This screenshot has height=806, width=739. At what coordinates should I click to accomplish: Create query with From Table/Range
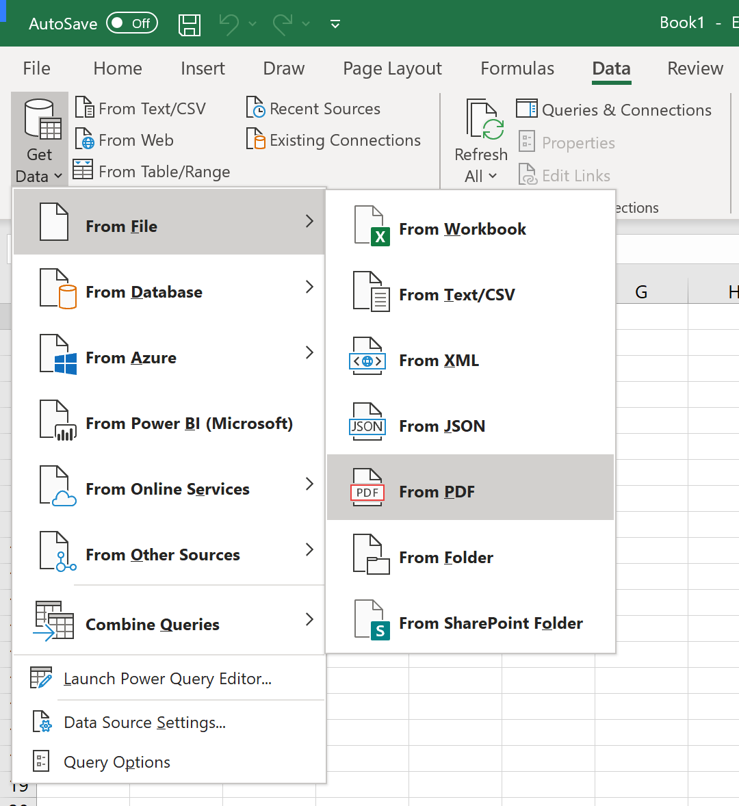point(151,171)
